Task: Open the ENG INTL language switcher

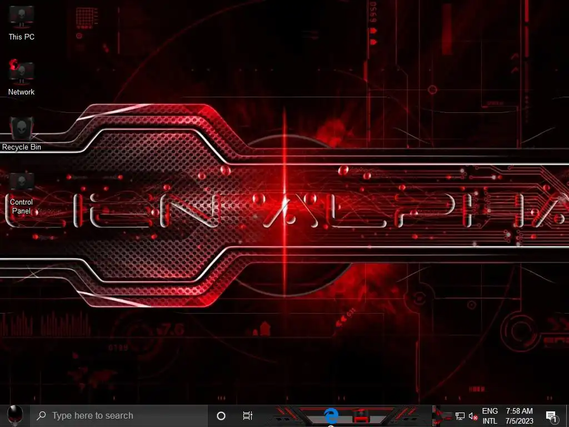Action: pos(490,416)
